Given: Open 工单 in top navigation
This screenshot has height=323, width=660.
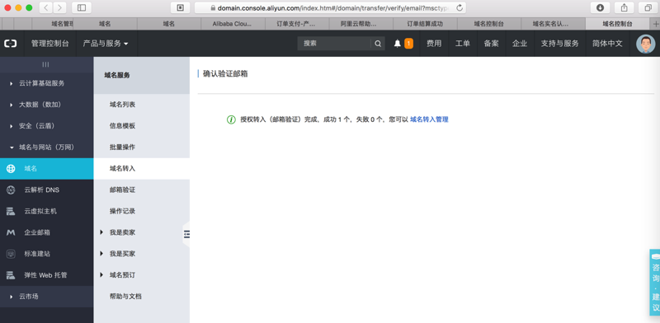Looking at the screenshot, I should coord(463,44).
